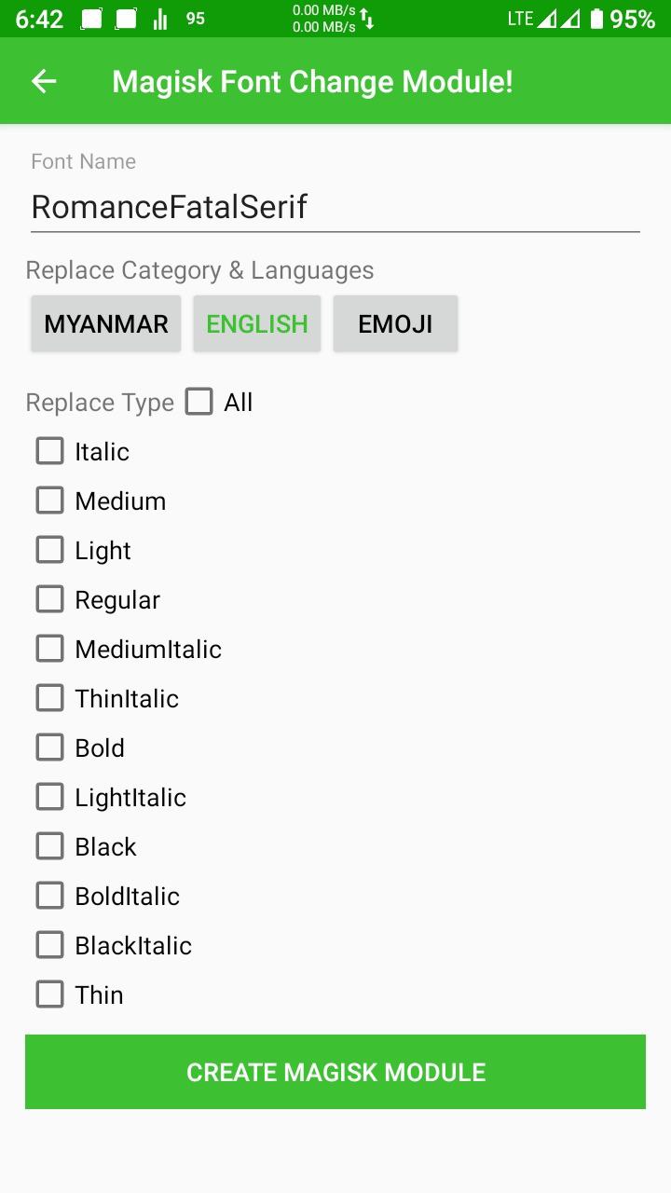Tap the network speed arrows indicator

pyautogui.click(x=367, y=19)
